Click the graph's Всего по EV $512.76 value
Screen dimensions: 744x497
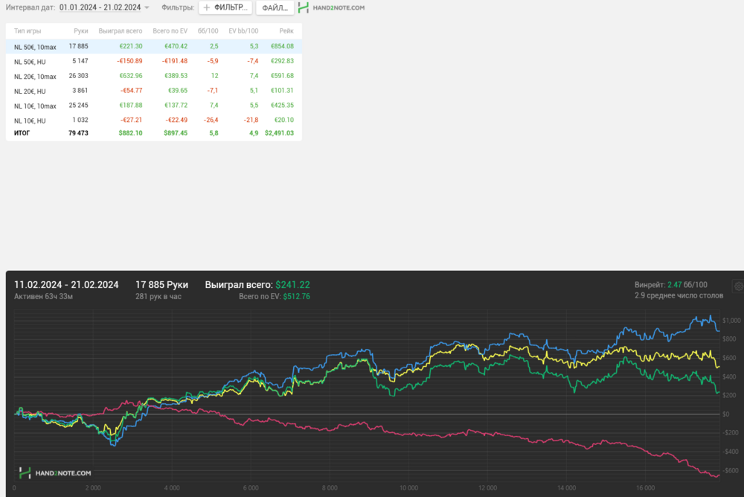pyautogui.click(x=297, y=297)
